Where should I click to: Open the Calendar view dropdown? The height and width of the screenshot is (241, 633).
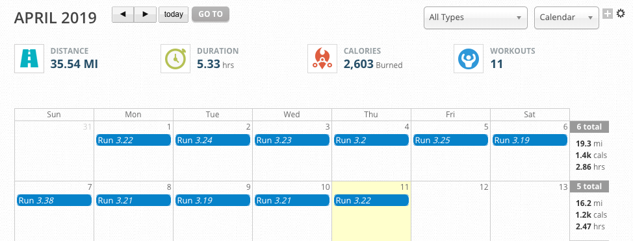coord(567,17)
